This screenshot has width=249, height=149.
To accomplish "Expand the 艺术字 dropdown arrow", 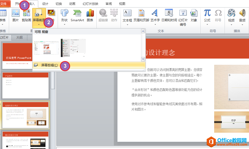I will [x=155, y=25].
